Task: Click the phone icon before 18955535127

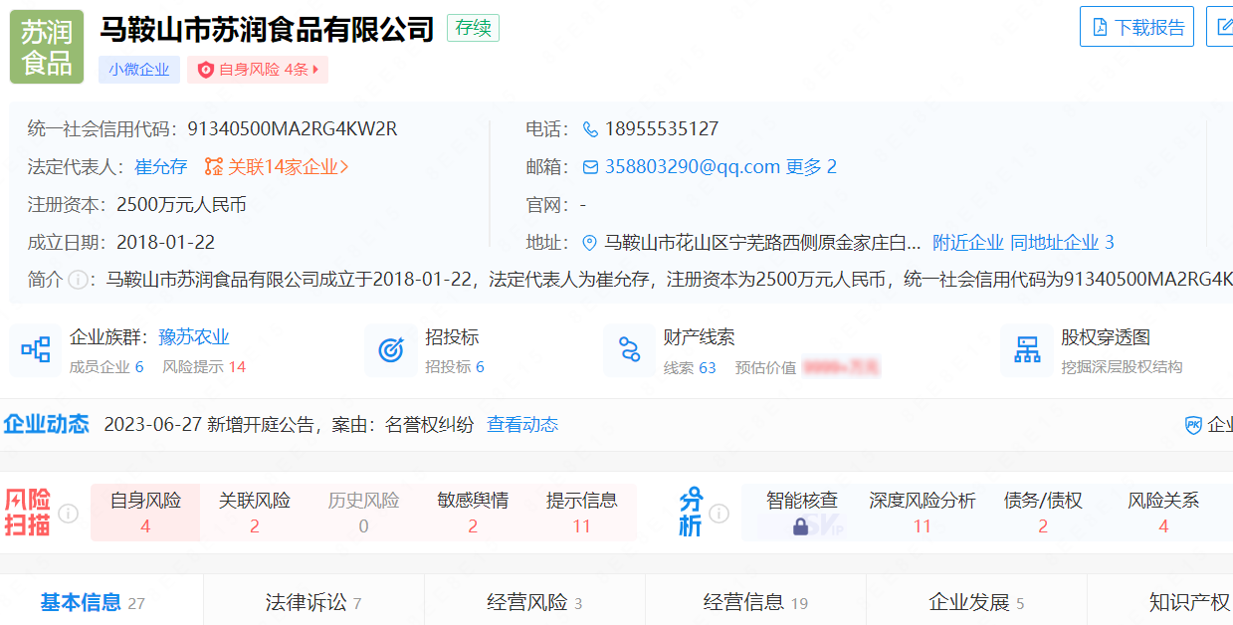Action: [x=591, y=129]
